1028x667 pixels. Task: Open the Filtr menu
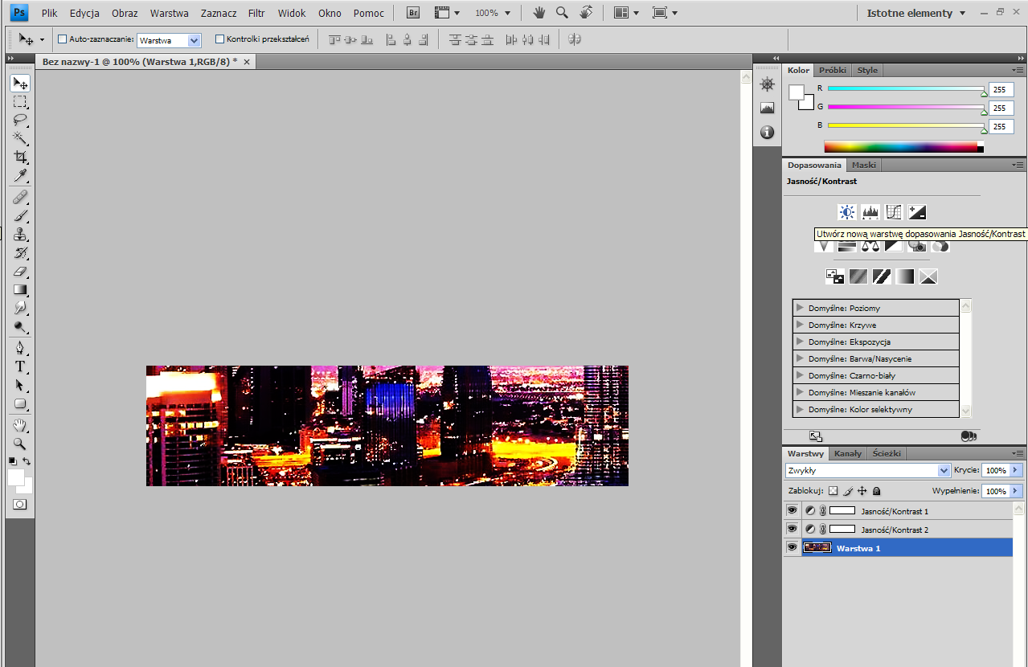(x=256, y=14)
